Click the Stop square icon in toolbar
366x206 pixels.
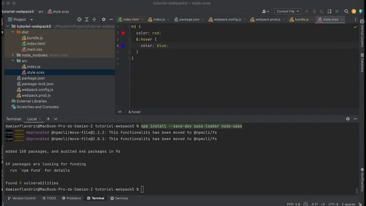337,11
